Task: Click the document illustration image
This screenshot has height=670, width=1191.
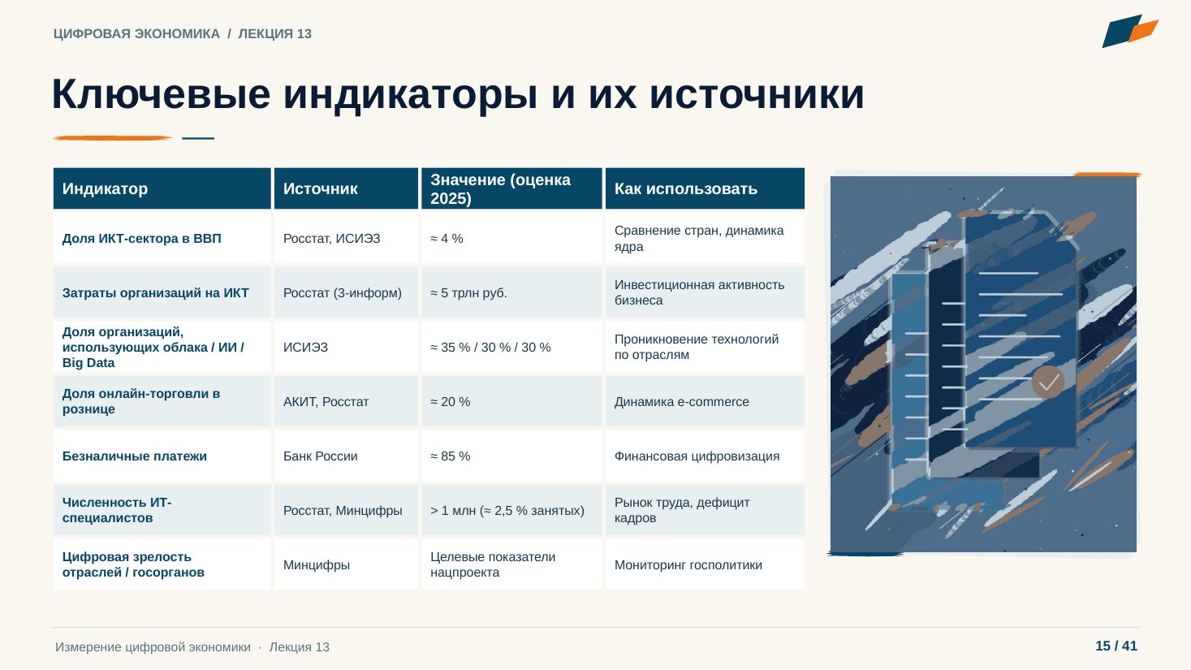Action: [x=983, y=364]
